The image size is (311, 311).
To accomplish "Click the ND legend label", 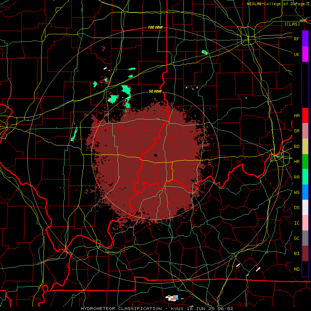I will pyautogui.click(x=296, y=269).
